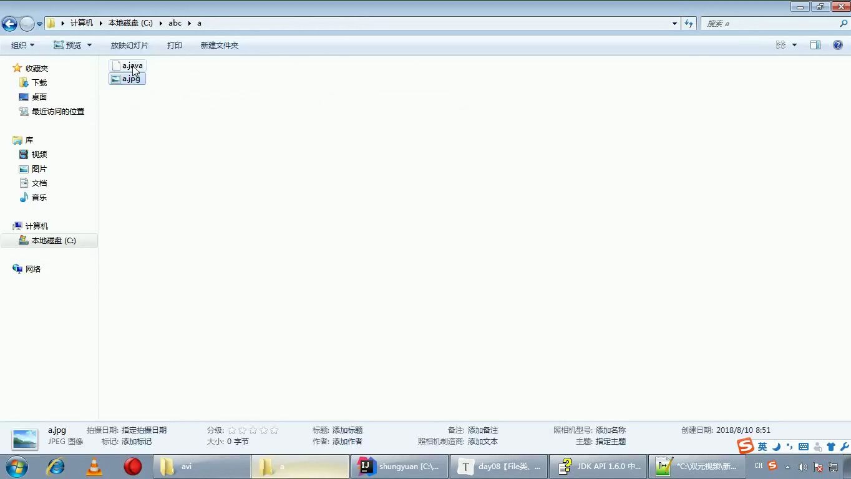Viewport: 851px width, 479px height.
Task: Select the a.java file
Action: 127,65
